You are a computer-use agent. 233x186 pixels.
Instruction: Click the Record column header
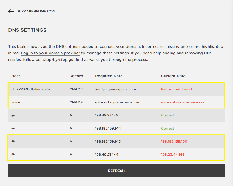click(x=76, y=76)
